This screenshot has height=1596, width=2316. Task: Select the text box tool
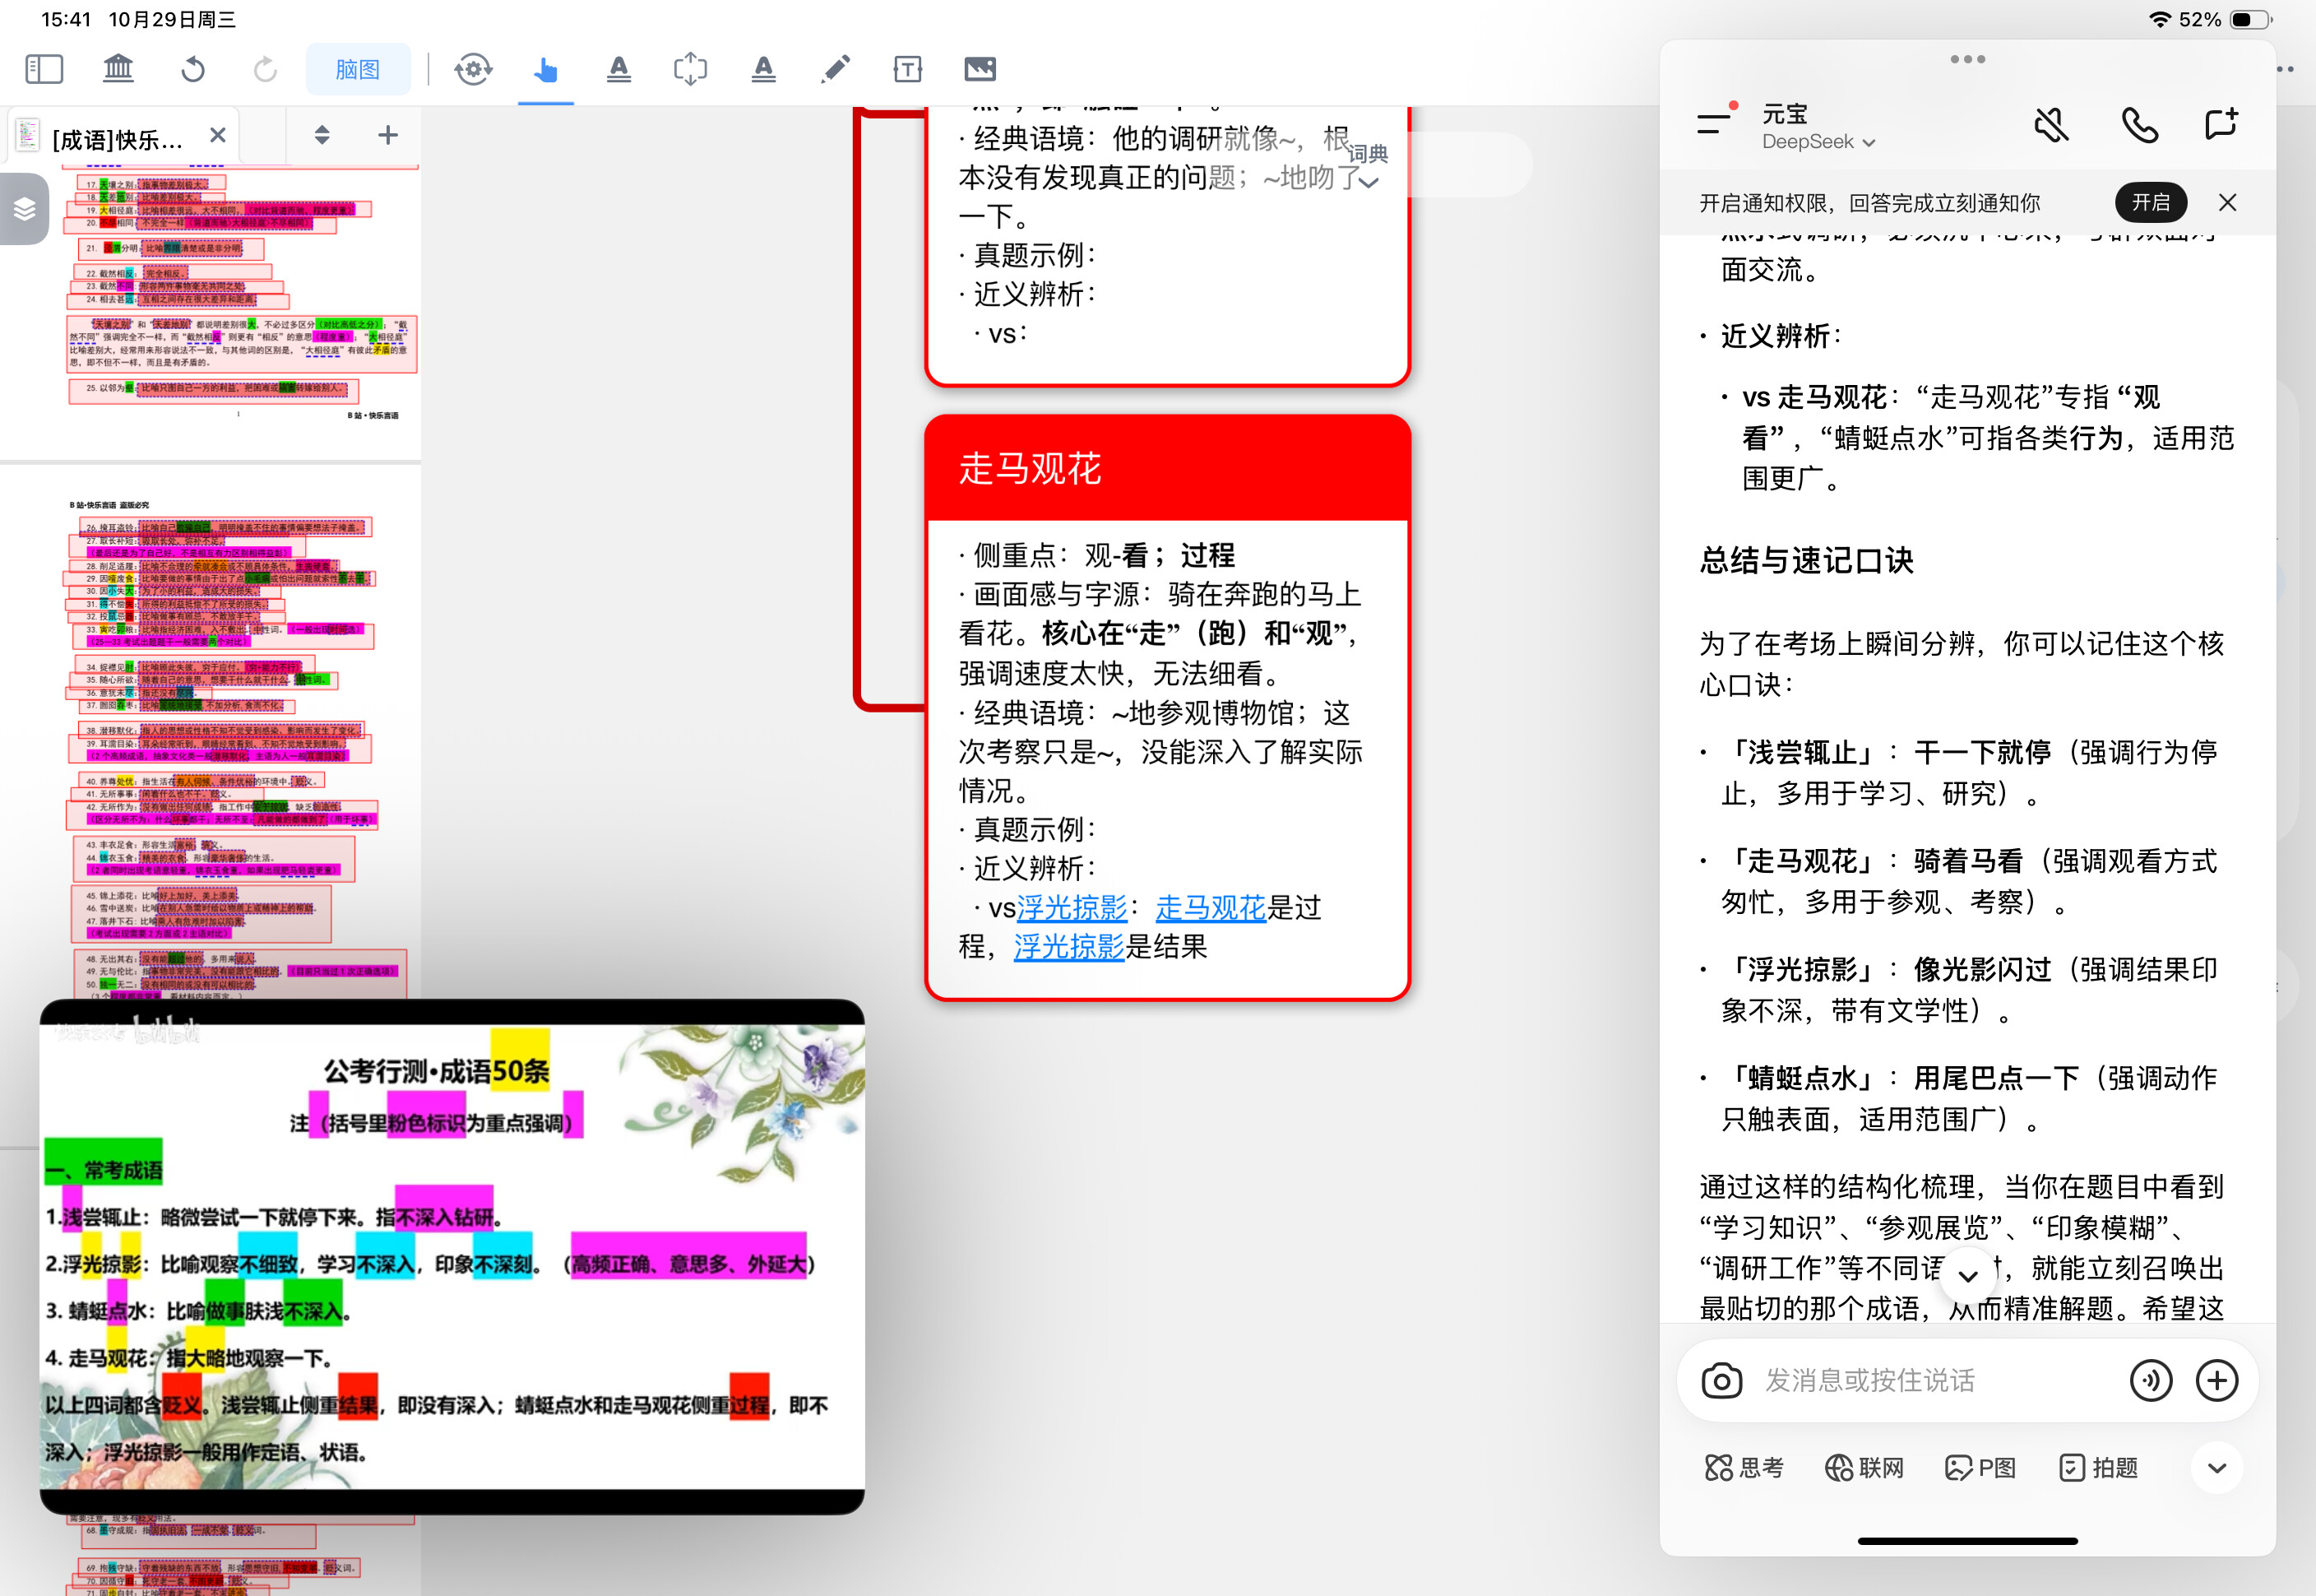[906, 69]
